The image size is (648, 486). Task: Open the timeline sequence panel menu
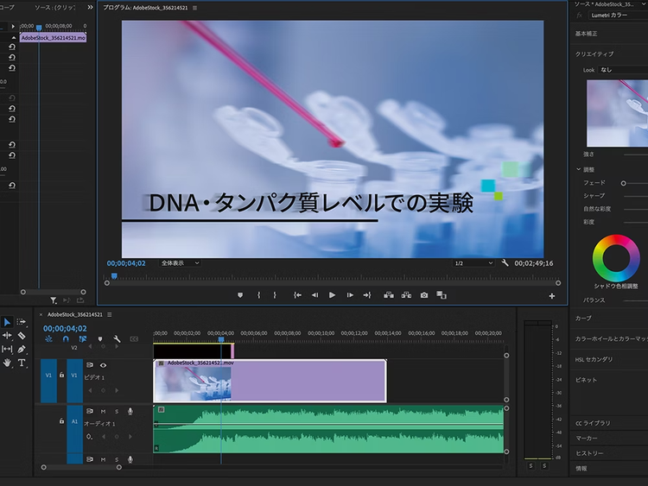pyautogui.click(x=110, y=314)
